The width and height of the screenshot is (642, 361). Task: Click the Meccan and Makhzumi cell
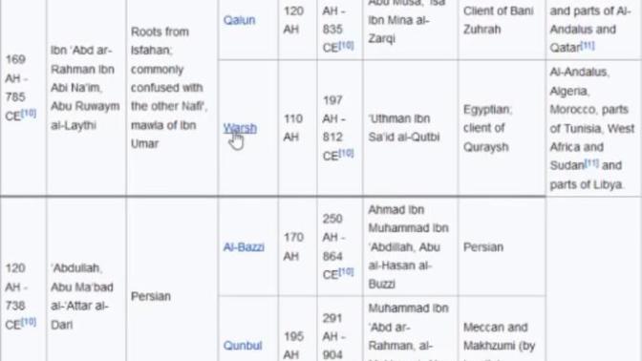502,329
